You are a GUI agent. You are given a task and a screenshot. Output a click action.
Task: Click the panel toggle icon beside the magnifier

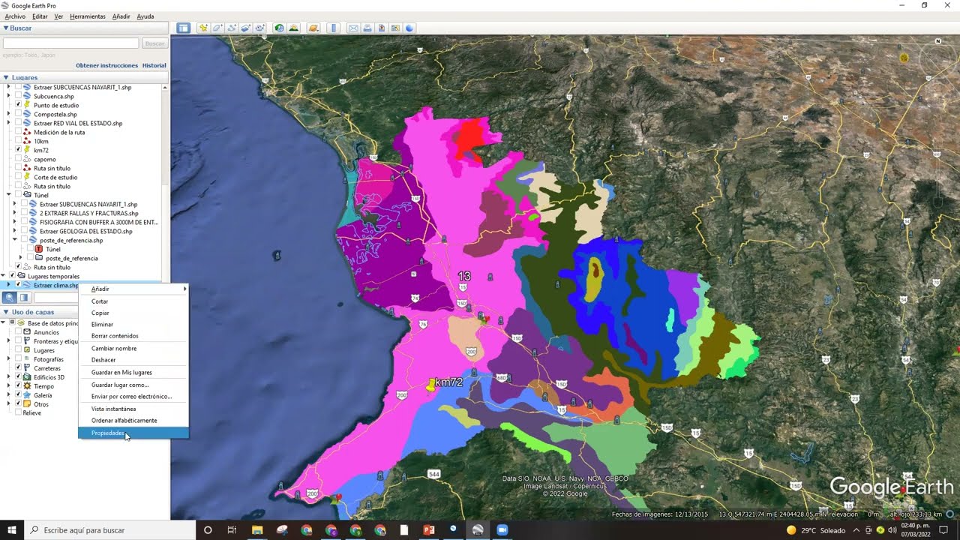24,298
